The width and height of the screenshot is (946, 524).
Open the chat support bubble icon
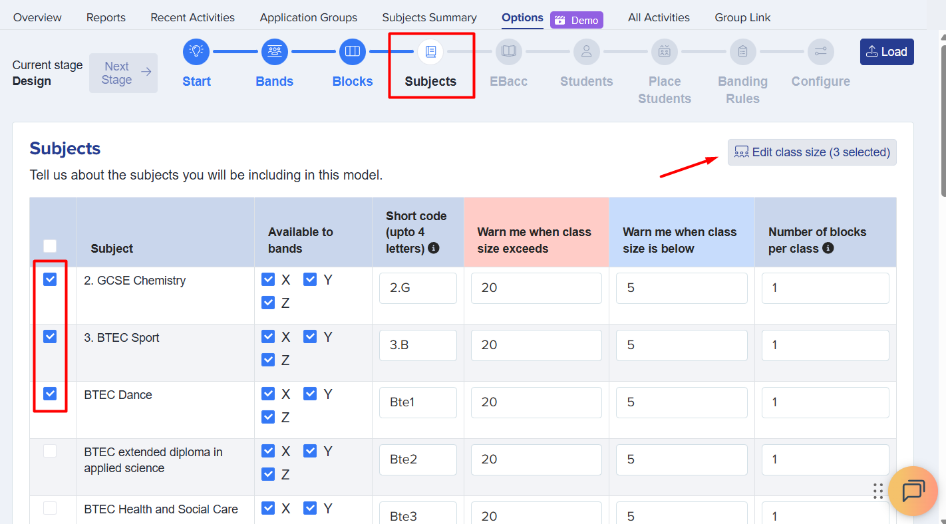[913, 491]
